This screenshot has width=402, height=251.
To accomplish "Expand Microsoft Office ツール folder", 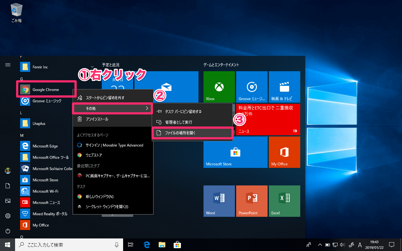I will (x=46, y=158).
